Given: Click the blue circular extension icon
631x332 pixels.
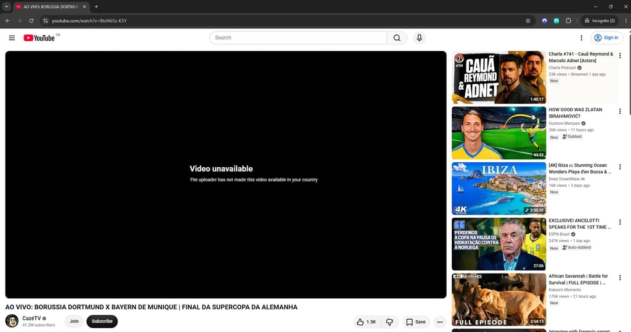Looking at the screenshot, I should [544, 20].
